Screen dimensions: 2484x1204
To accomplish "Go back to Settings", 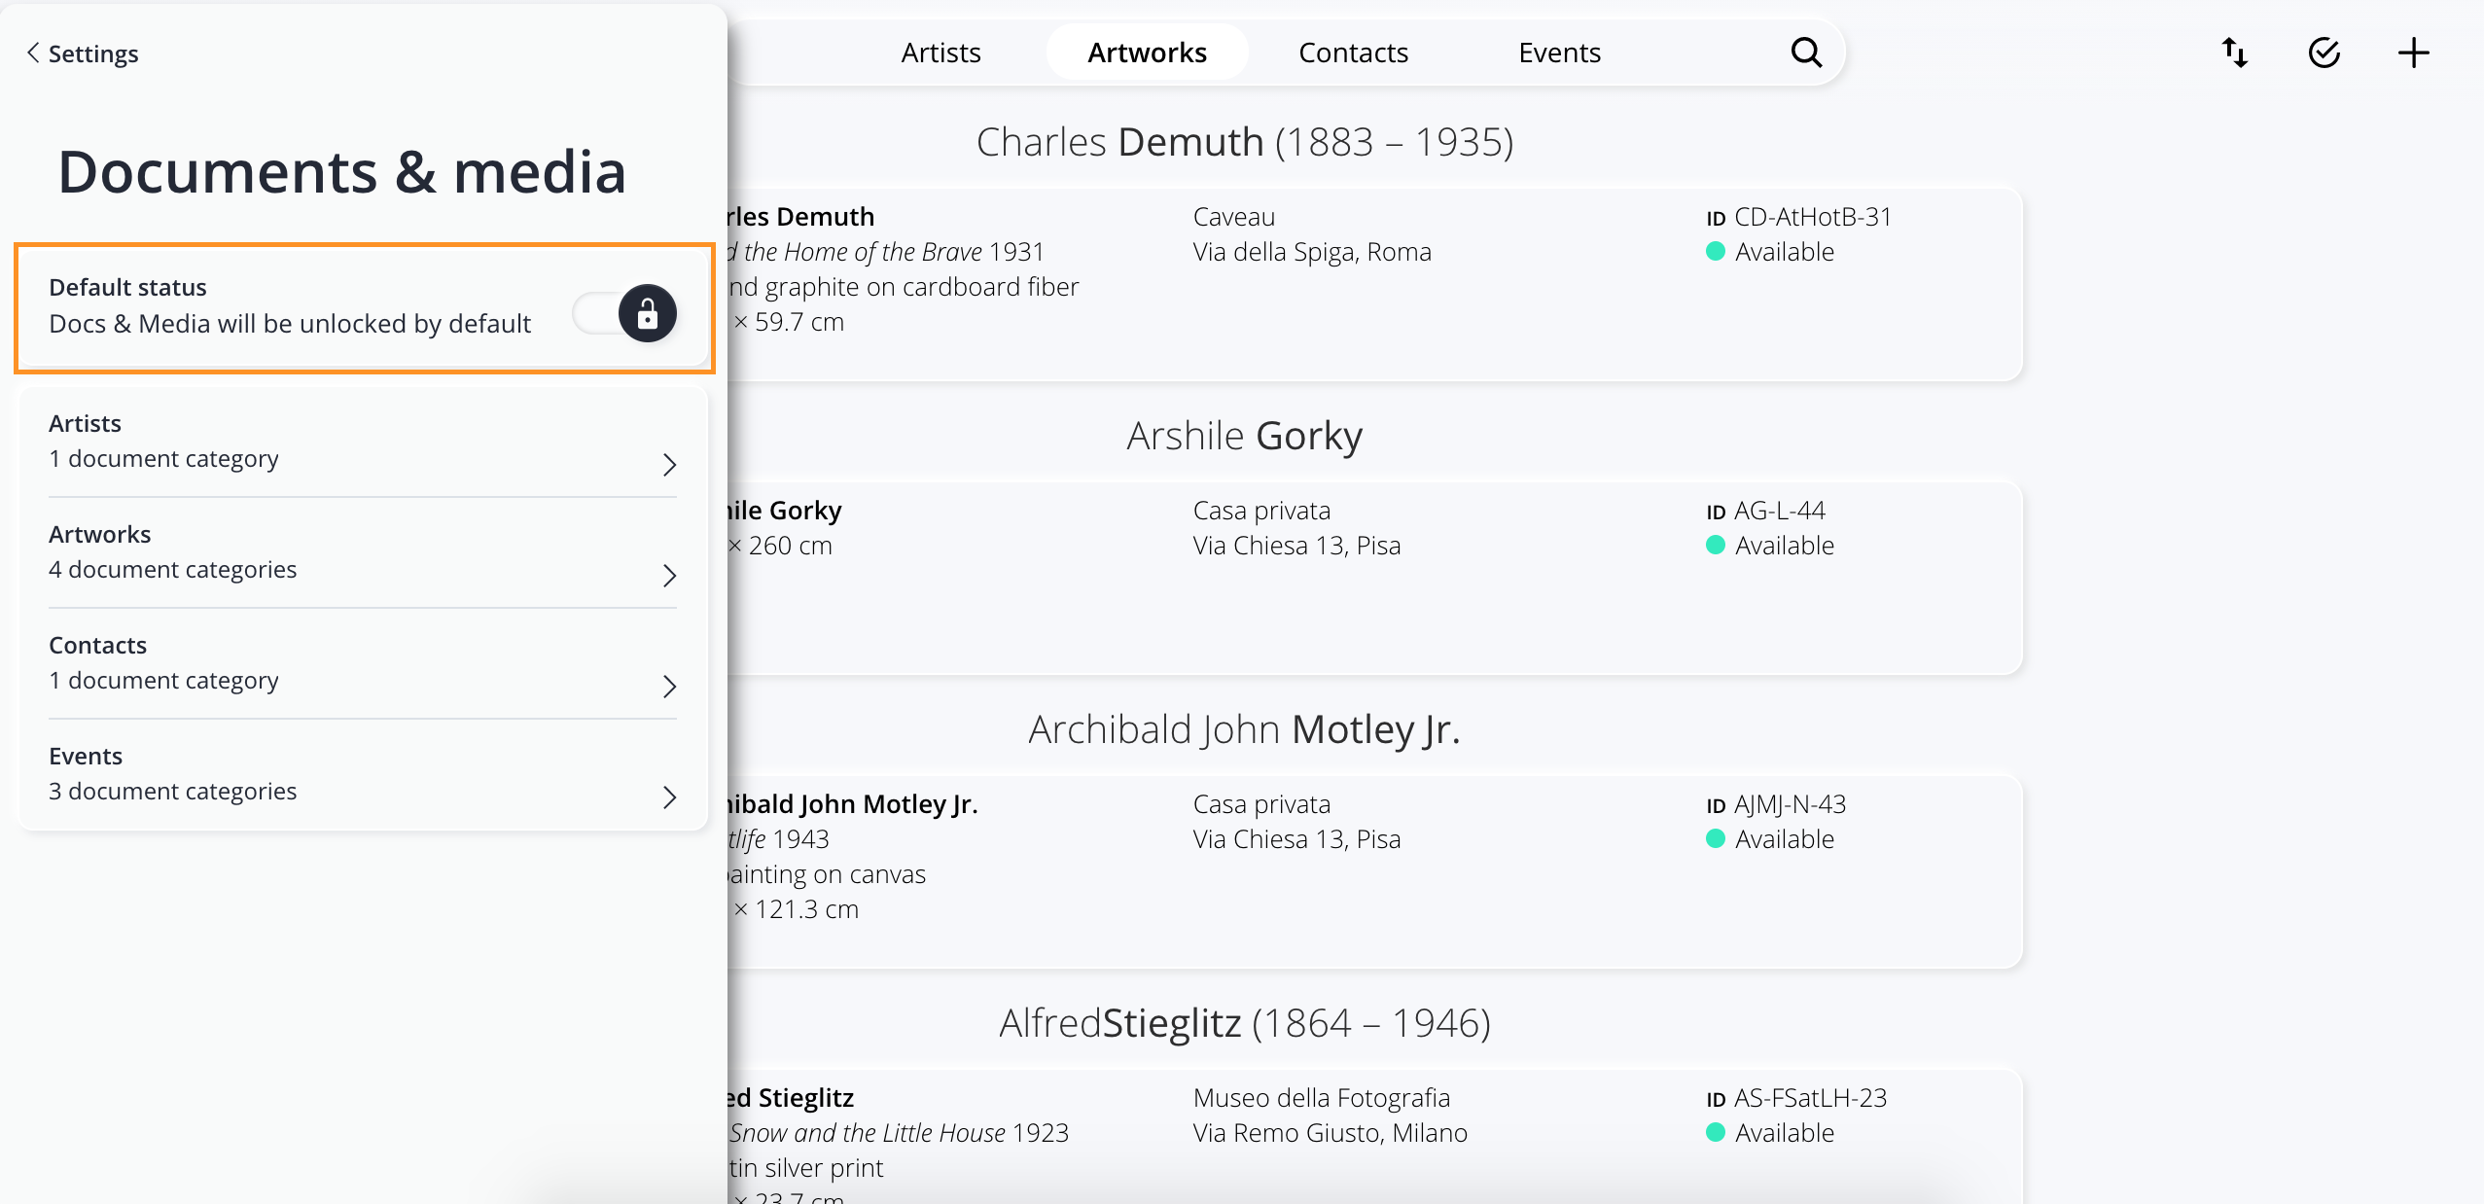I will (x=83, y=53).
